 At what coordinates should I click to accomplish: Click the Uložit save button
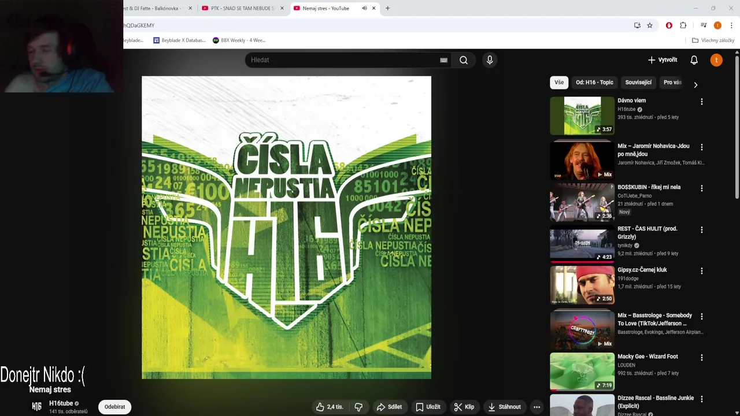[x=428, y=407]
